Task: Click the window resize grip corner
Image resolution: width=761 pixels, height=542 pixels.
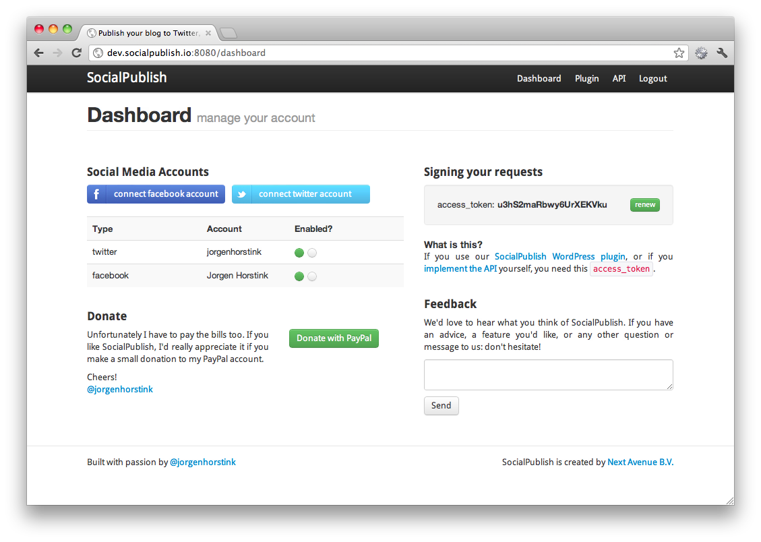Action: pyautogui.click(x=730, y=501)
